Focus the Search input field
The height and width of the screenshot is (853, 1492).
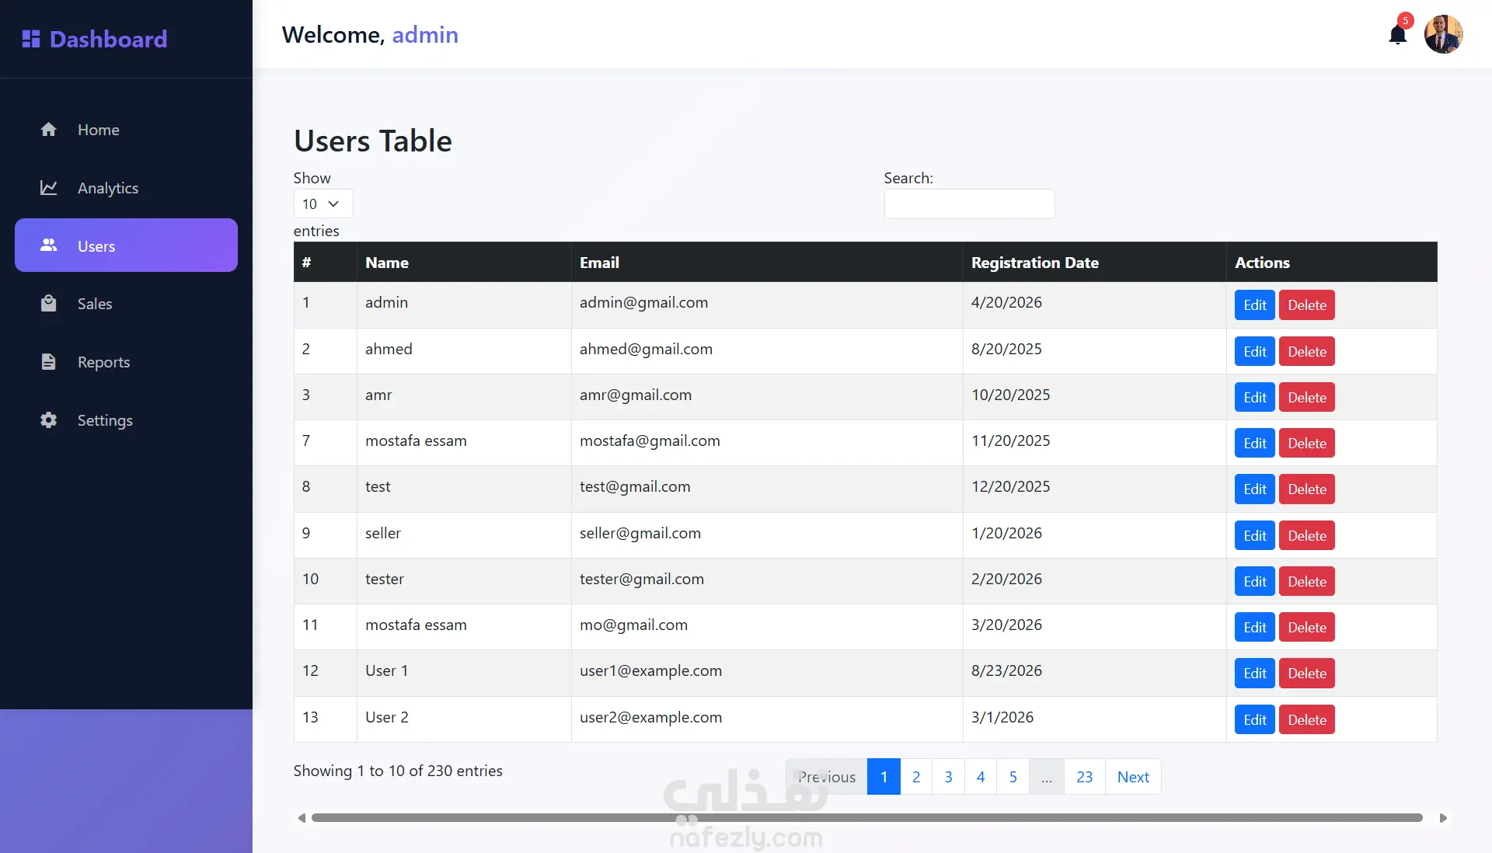[x=969, y=204]
